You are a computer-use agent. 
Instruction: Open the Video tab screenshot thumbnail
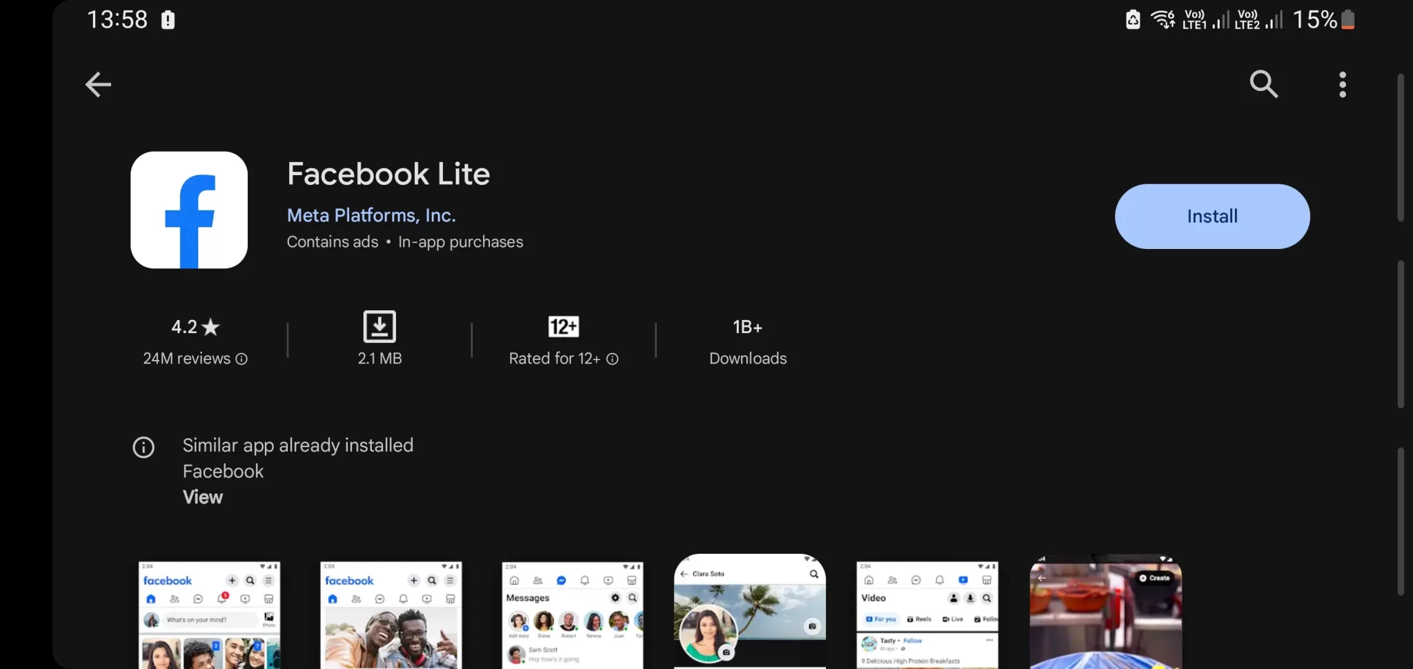coord(927,615)
